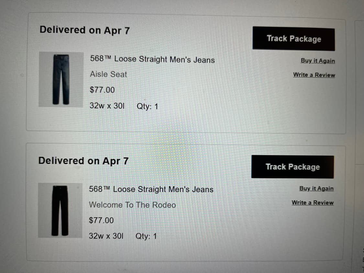Click the Aisle Seat color name

click(x=108, y=74)
